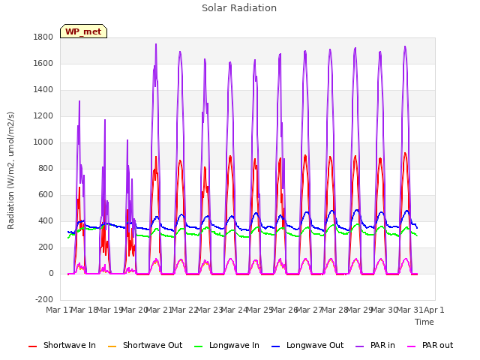Image resolution: width=480 pixels, height=360 pixels.
Task: Click the 1600 y-axis tick label
Action: click(43, 63)
